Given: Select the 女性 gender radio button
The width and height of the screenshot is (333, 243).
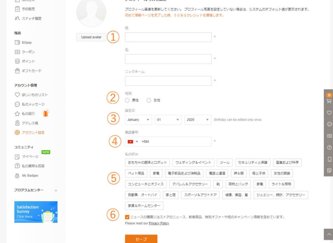Looking at the screenshot, I should 149,100.
